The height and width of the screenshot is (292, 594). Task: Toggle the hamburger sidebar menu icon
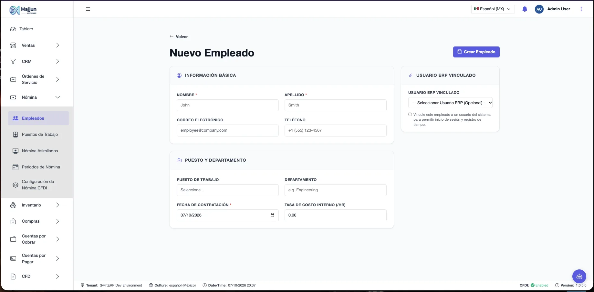click(x=88, y=9)
